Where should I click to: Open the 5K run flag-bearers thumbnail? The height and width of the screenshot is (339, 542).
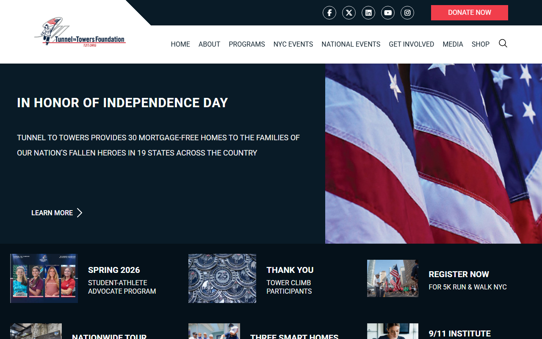(x=393, y=278)
